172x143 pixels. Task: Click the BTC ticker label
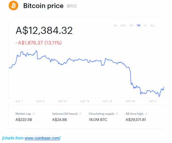coord(72,6)
